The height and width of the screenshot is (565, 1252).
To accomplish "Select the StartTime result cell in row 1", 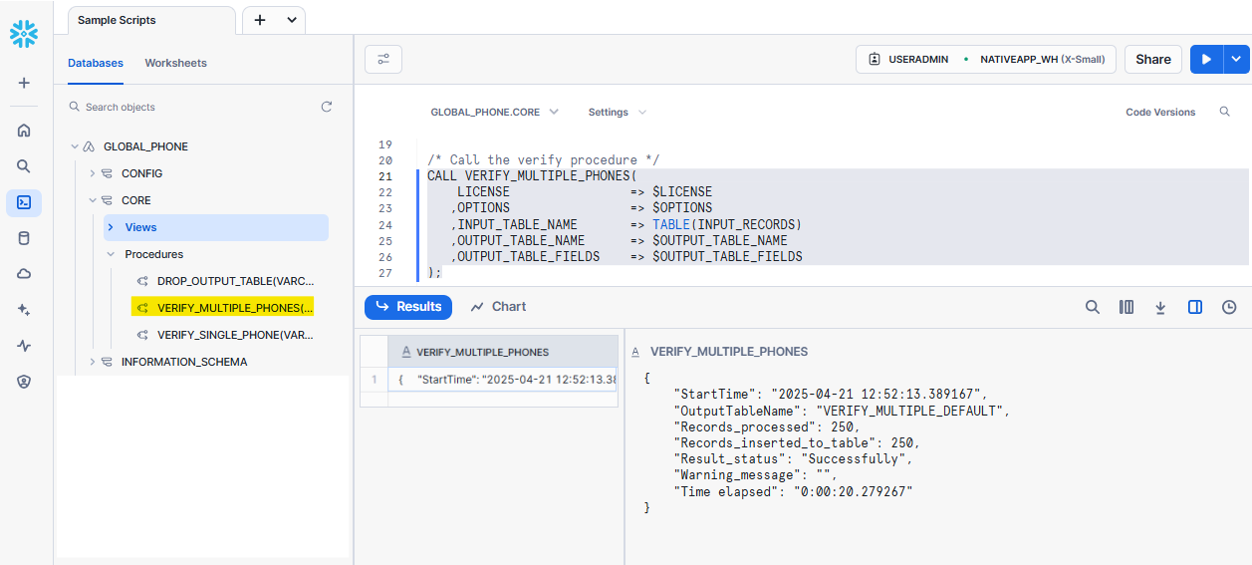I will point(503,380).
